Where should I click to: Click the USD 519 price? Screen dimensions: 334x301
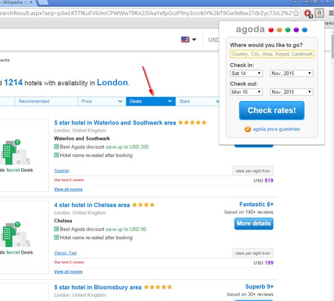pos(264,181)
